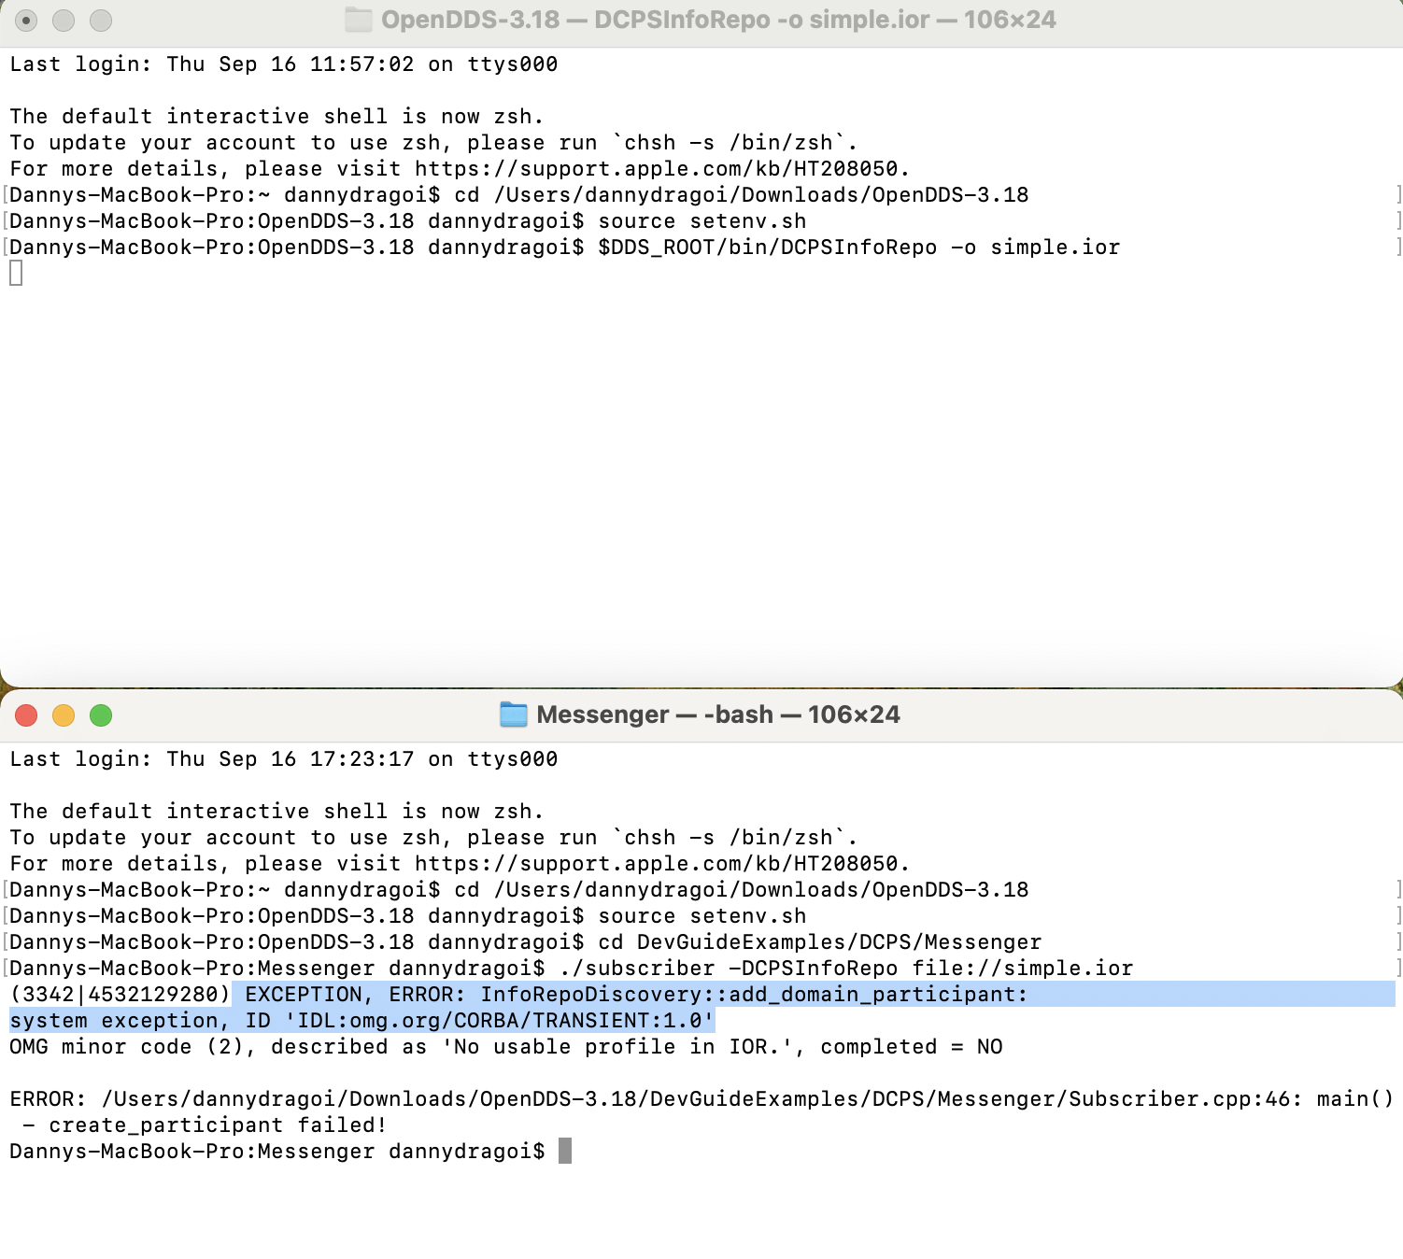Click the yellow minimize button on Messenger window
Screen dimensions: 1403x1259
click(64, 714)
